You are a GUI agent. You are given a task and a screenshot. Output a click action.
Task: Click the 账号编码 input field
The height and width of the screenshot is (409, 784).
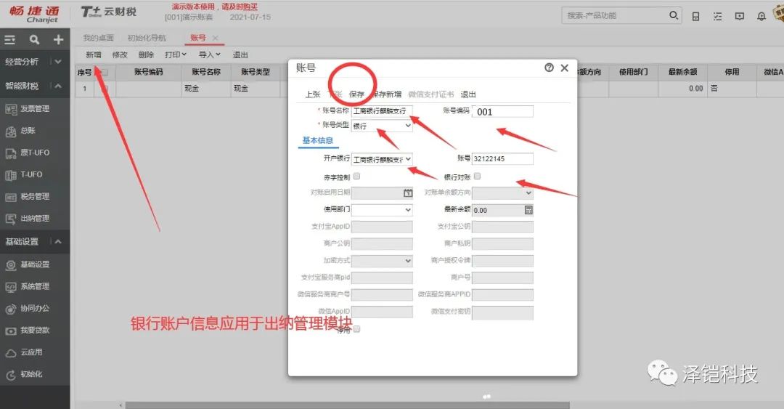point(502,112)
